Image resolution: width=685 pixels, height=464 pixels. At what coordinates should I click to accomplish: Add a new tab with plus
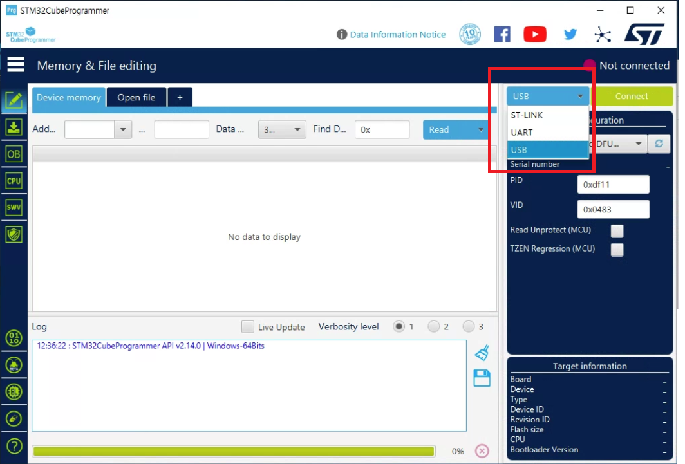(x=180, y=97)
